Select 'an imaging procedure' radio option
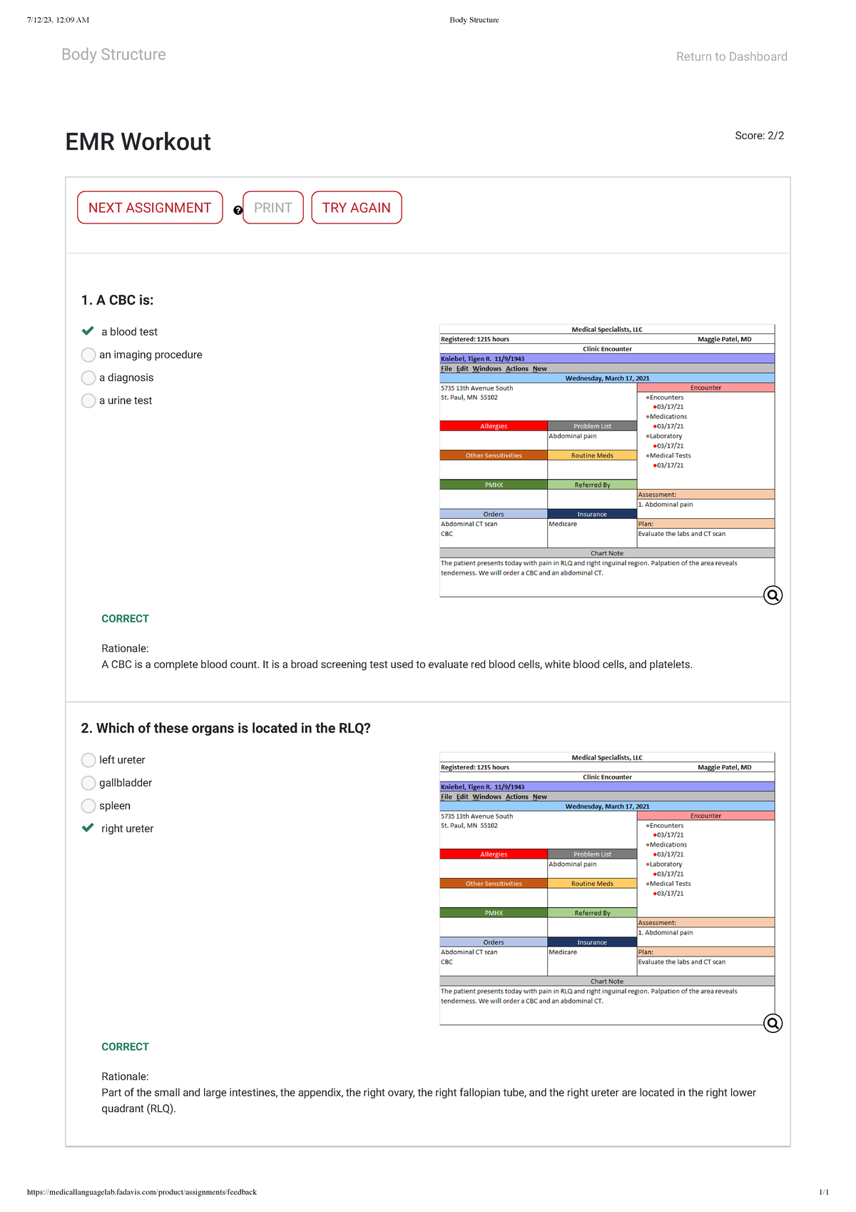Screen dimensions: 856x1212 [x=88, y=355]
